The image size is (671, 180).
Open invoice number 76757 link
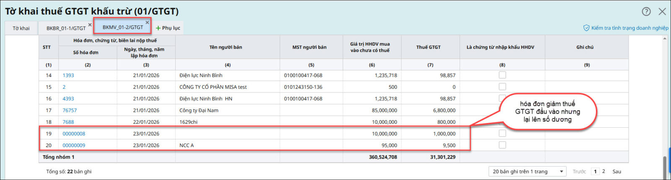70,111
